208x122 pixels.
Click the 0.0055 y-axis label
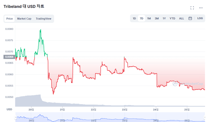(x=9, y=86)
